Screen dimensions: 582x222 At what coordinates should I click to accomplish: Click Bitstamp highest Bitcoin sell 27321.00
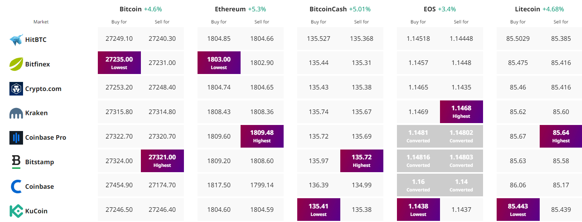pos(162,161)
